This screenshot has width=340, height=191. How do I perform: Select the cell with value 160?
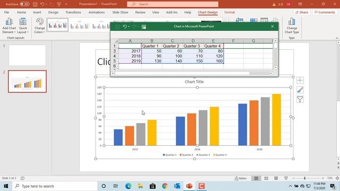click(214, 61)
